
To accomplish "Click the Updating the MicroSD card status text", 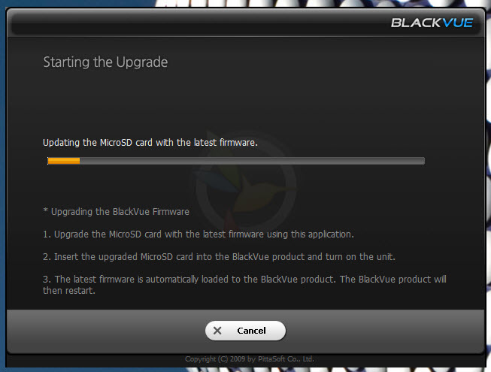I will coord(150,143).
